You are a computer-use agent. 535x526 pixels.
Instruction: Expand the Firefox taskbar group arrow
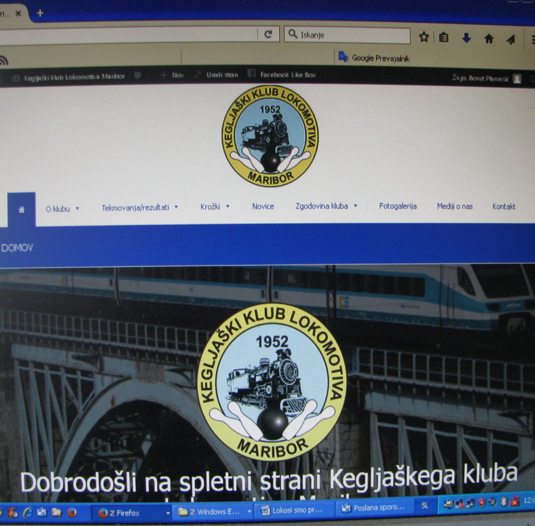tap(168, 513)
